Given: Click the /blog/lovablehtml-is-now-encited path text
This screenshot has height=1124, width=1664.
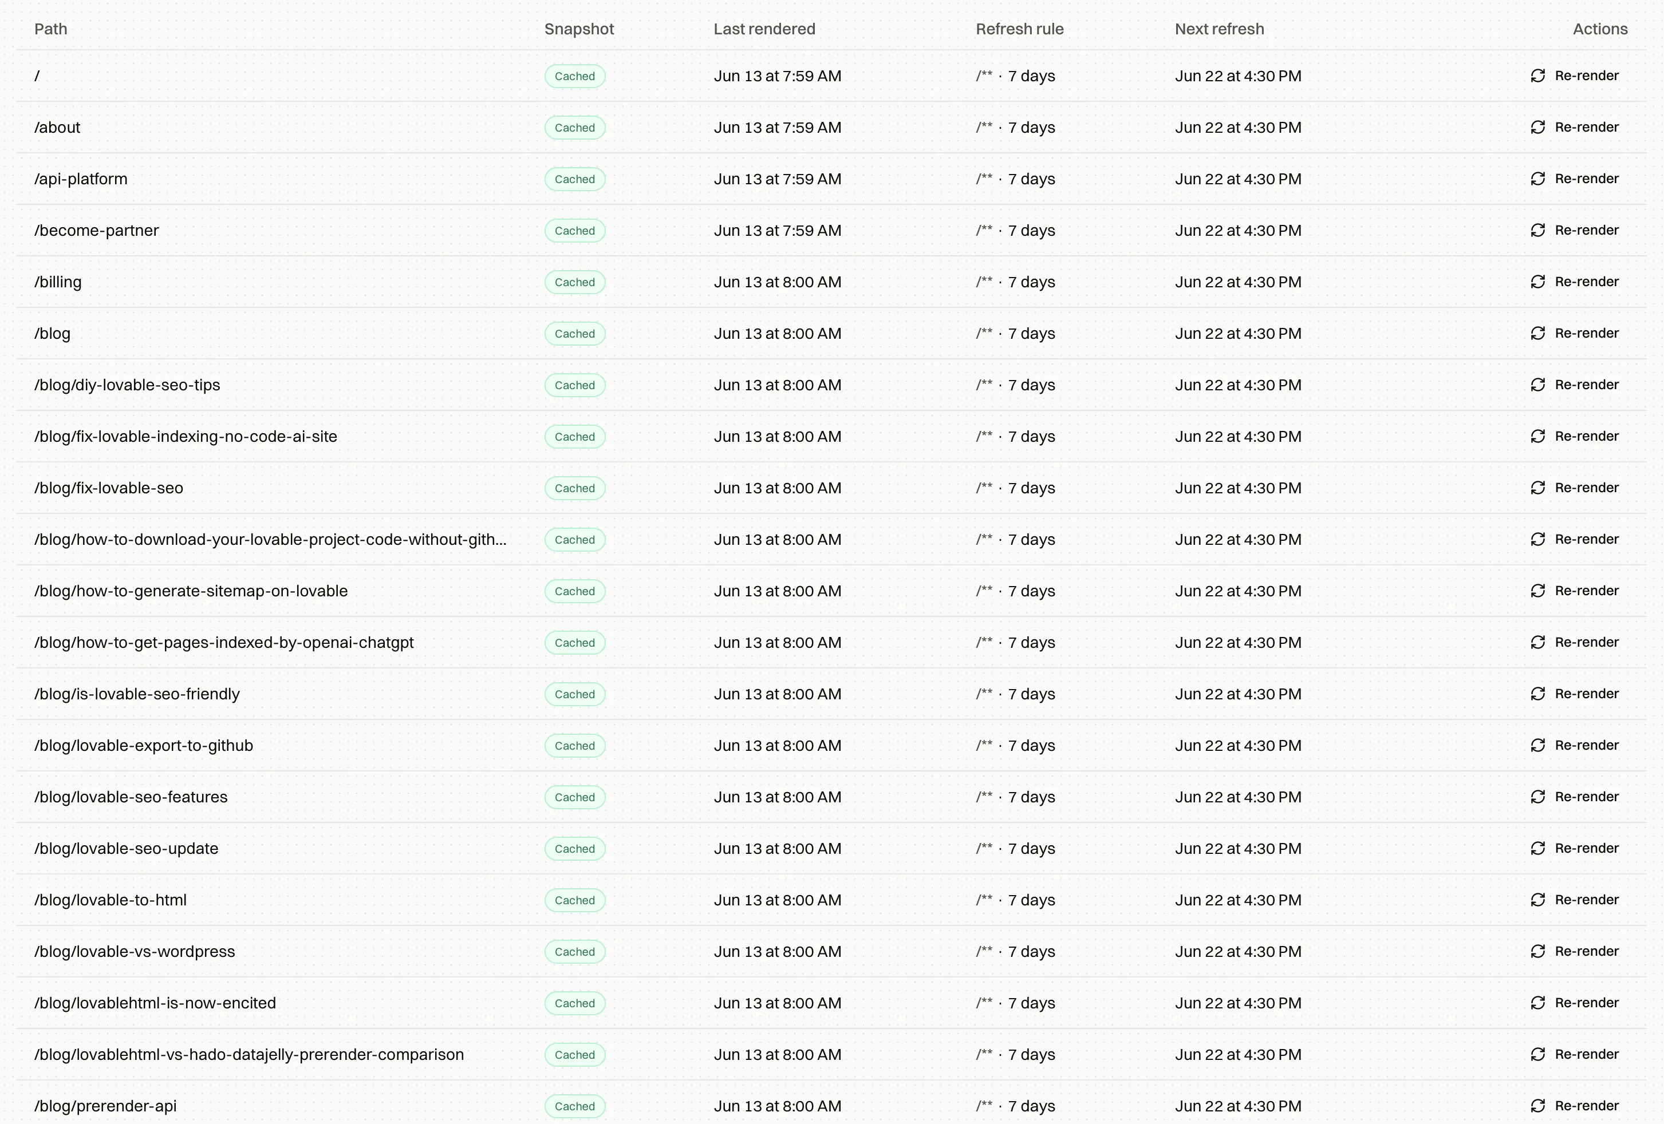Looking at the screenshot, I should point(155,1003).
